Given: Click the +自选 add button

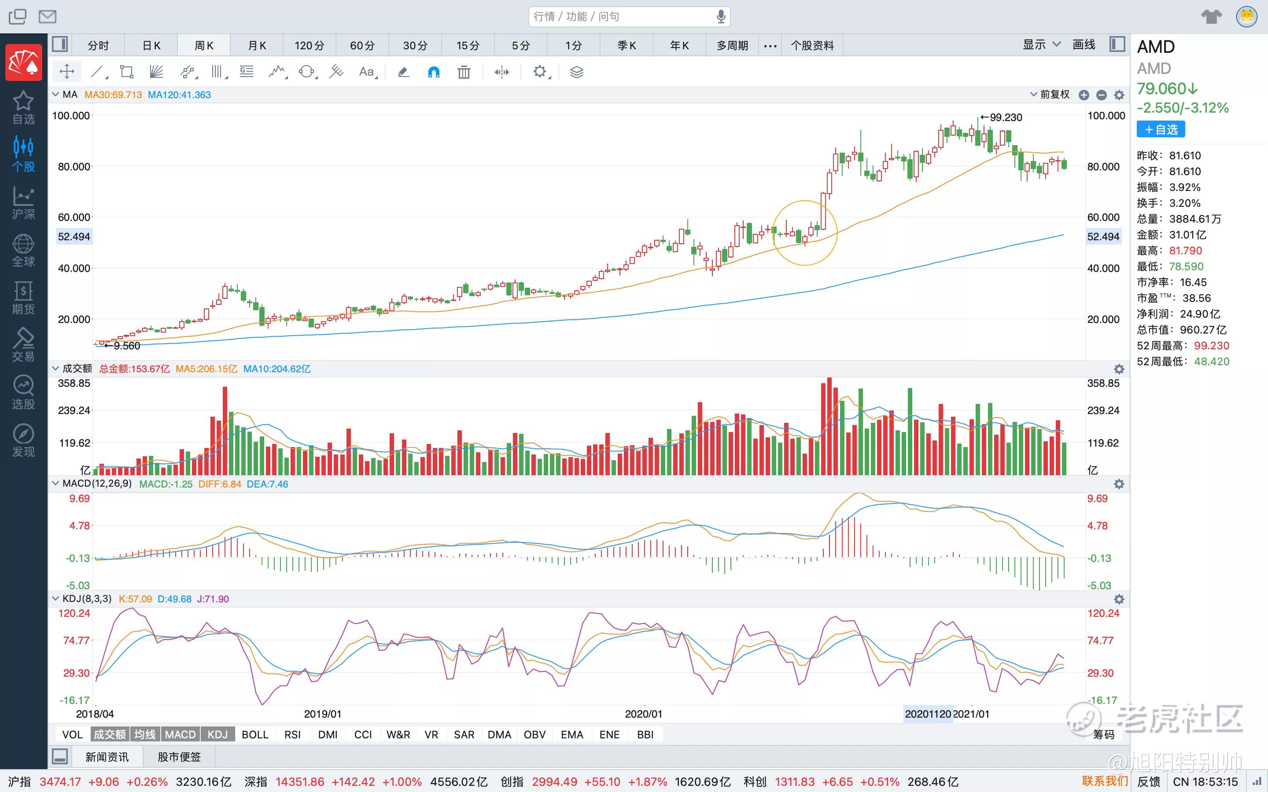Looking at the screenshot, I should pos(1161,129).
